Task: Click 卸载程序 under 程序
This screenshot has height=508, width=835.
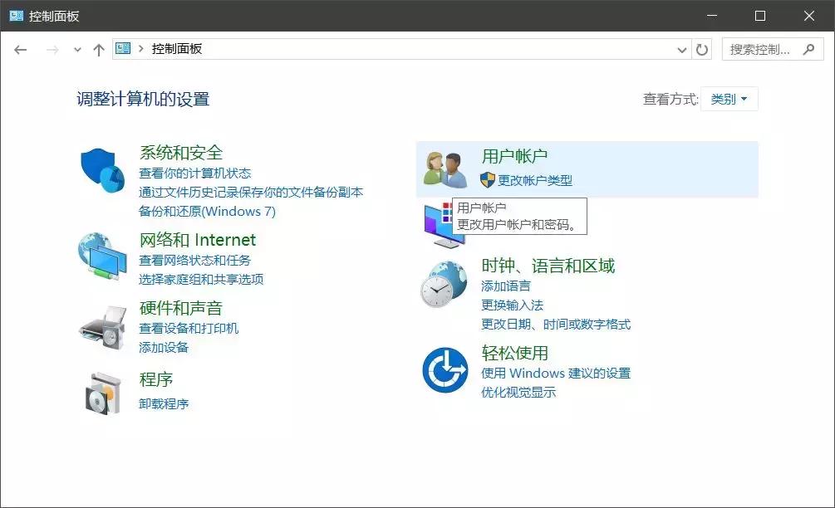Action: click(165, 404)
